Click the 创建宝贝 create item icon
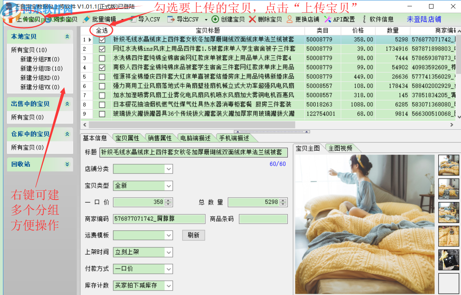This screenshot has height=295, width=461. (215, 19)
